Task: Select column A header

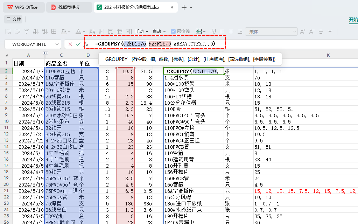Action: pyautogui.click(x=28, y=55)
